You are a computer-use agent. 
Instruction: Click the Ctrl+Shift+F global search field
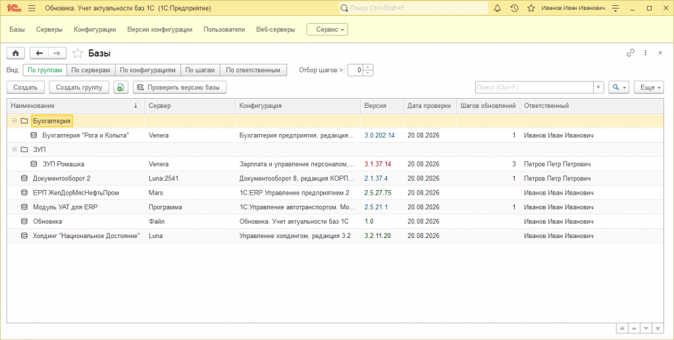tap(413, 8)
